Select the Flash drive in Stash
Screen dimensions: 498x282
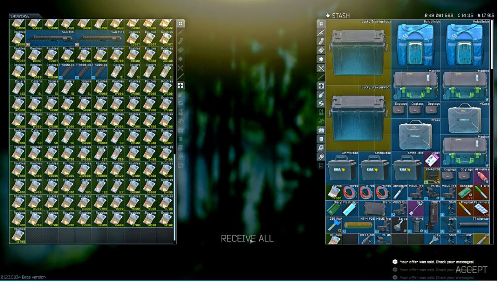[x=350, y=209]
